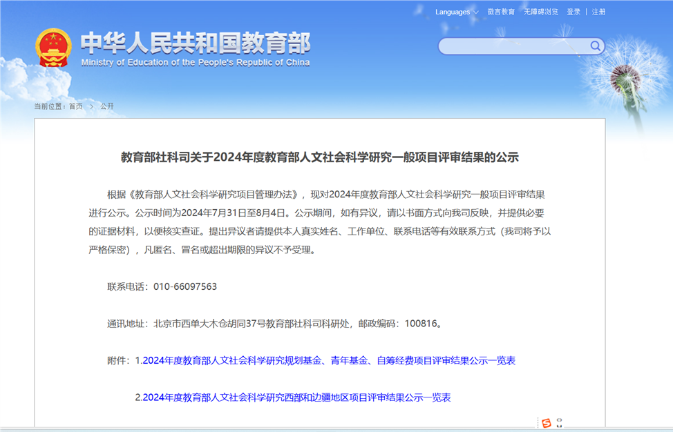Screen dimensions: 673x432
Task: Click 登录 to log in
Action: [574, 12]
